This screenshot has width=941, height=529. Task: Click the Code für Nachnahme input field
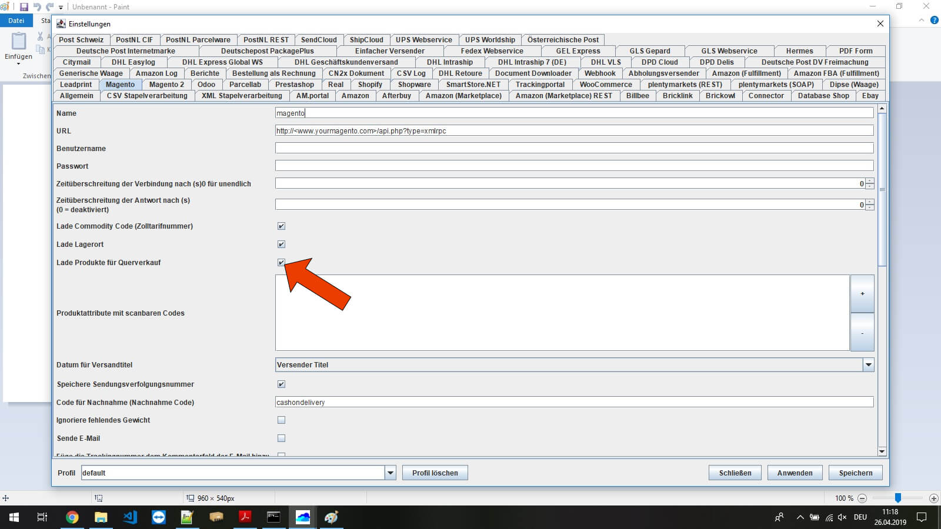574,403
